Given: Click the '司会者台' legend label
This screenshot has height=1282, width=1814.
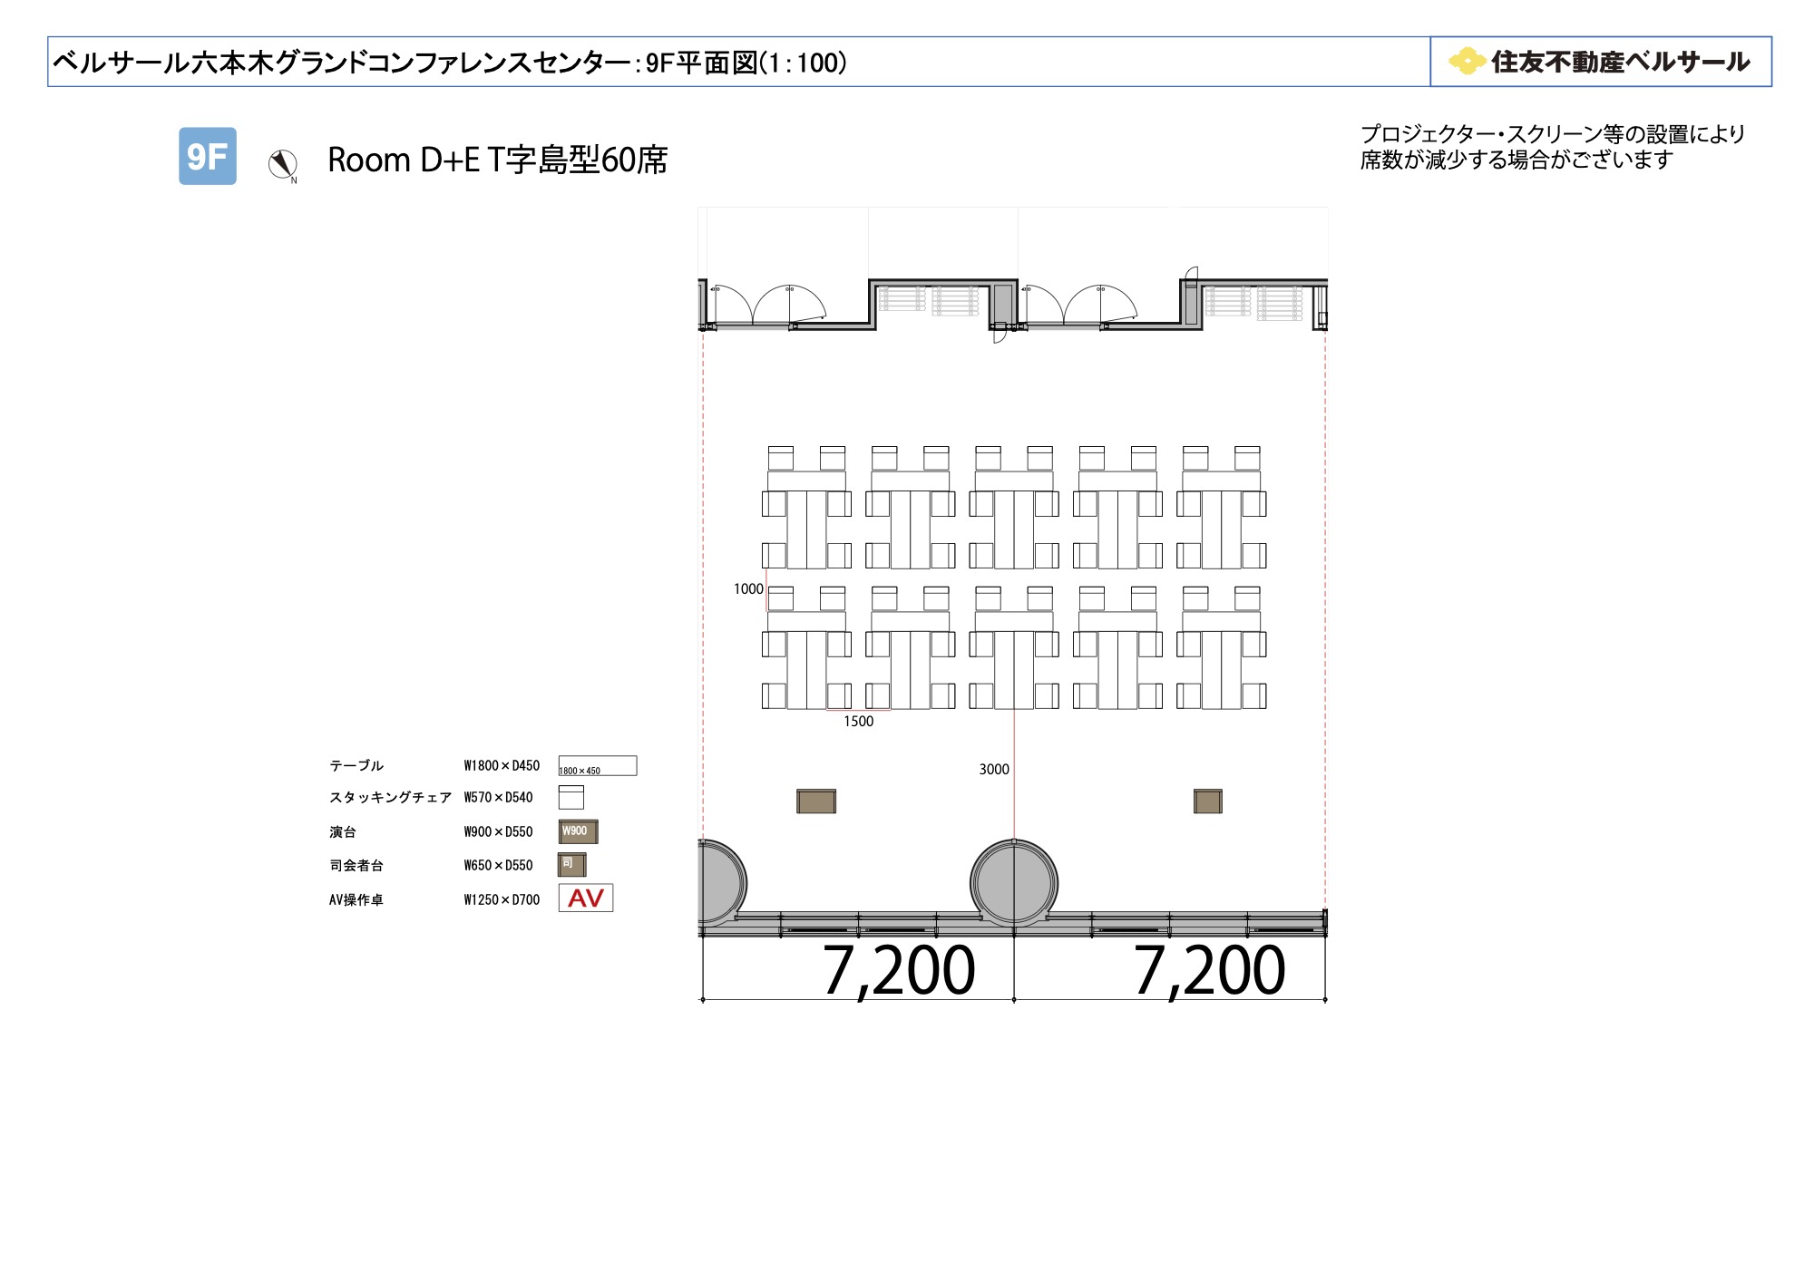Looking at the screenshot, I should [356, 865].
